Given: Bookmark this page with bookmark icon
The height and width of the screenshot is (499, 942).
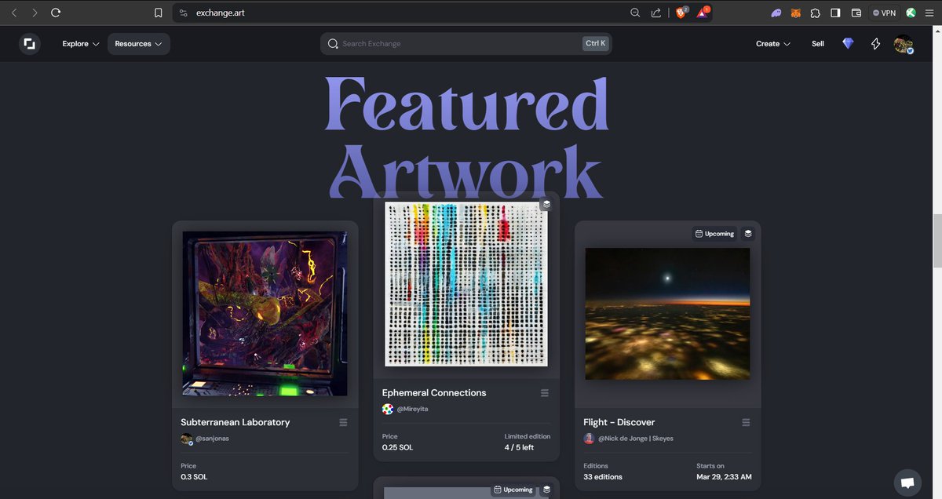Looking at the screenshot, I should 159,13.
